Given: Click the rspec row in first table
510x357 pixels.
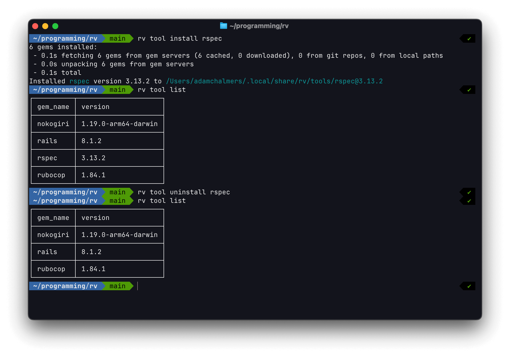Looking at the screenshot, I should (x=47, y=158).
